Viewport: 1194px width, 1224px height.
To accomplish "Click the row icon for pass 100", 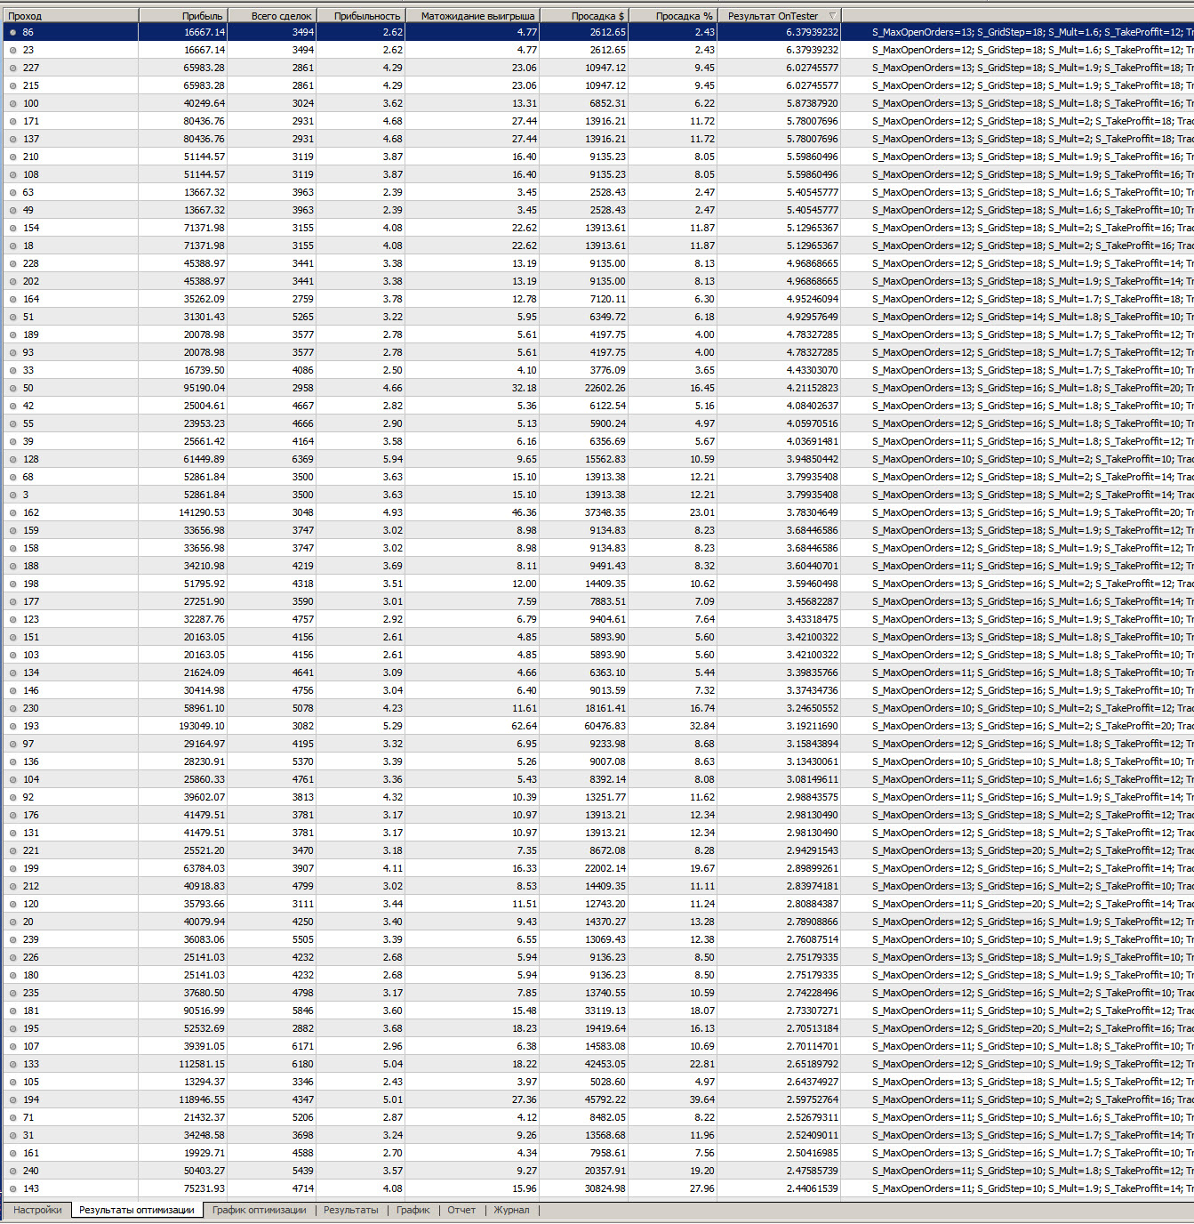I will (x=12, y=103).
